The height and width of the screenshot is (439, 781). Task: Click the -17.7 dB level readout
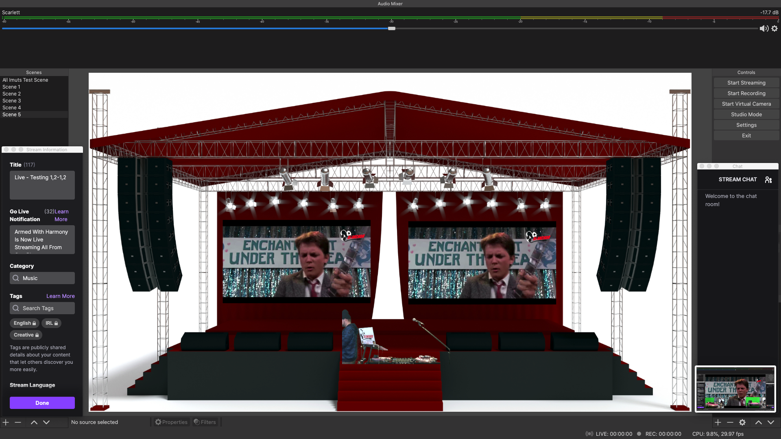pos(769,12)
